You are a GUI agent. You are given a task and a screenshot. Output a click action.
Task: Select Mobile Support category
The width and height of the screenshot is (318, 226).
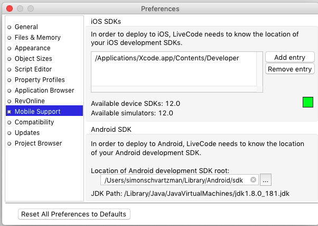(x=38, y=112)
